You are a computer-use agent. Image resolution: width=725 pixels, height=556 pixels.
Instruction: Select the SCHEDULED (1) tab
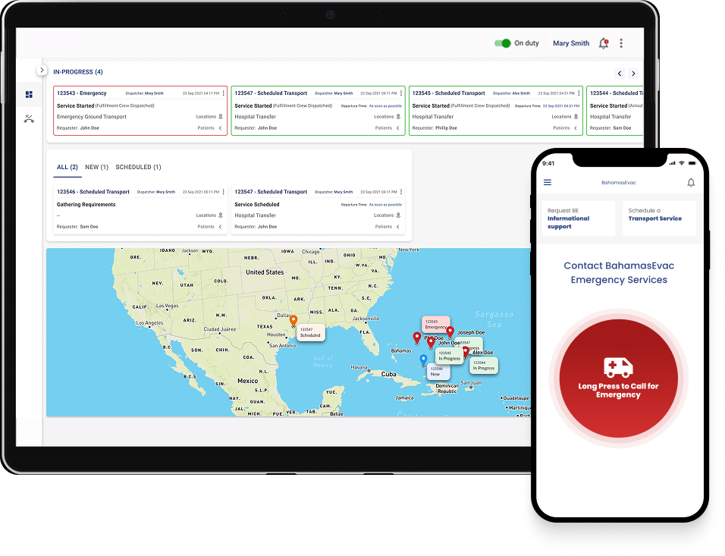point(138,167)
